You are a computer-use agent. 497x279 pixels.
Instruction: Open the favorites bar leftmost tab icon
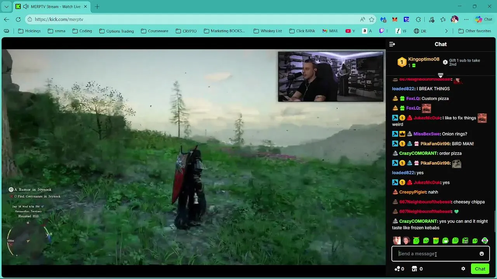coord(7,31)
